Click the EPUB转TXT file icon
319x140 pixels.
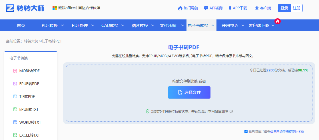[x=15, y=109]
